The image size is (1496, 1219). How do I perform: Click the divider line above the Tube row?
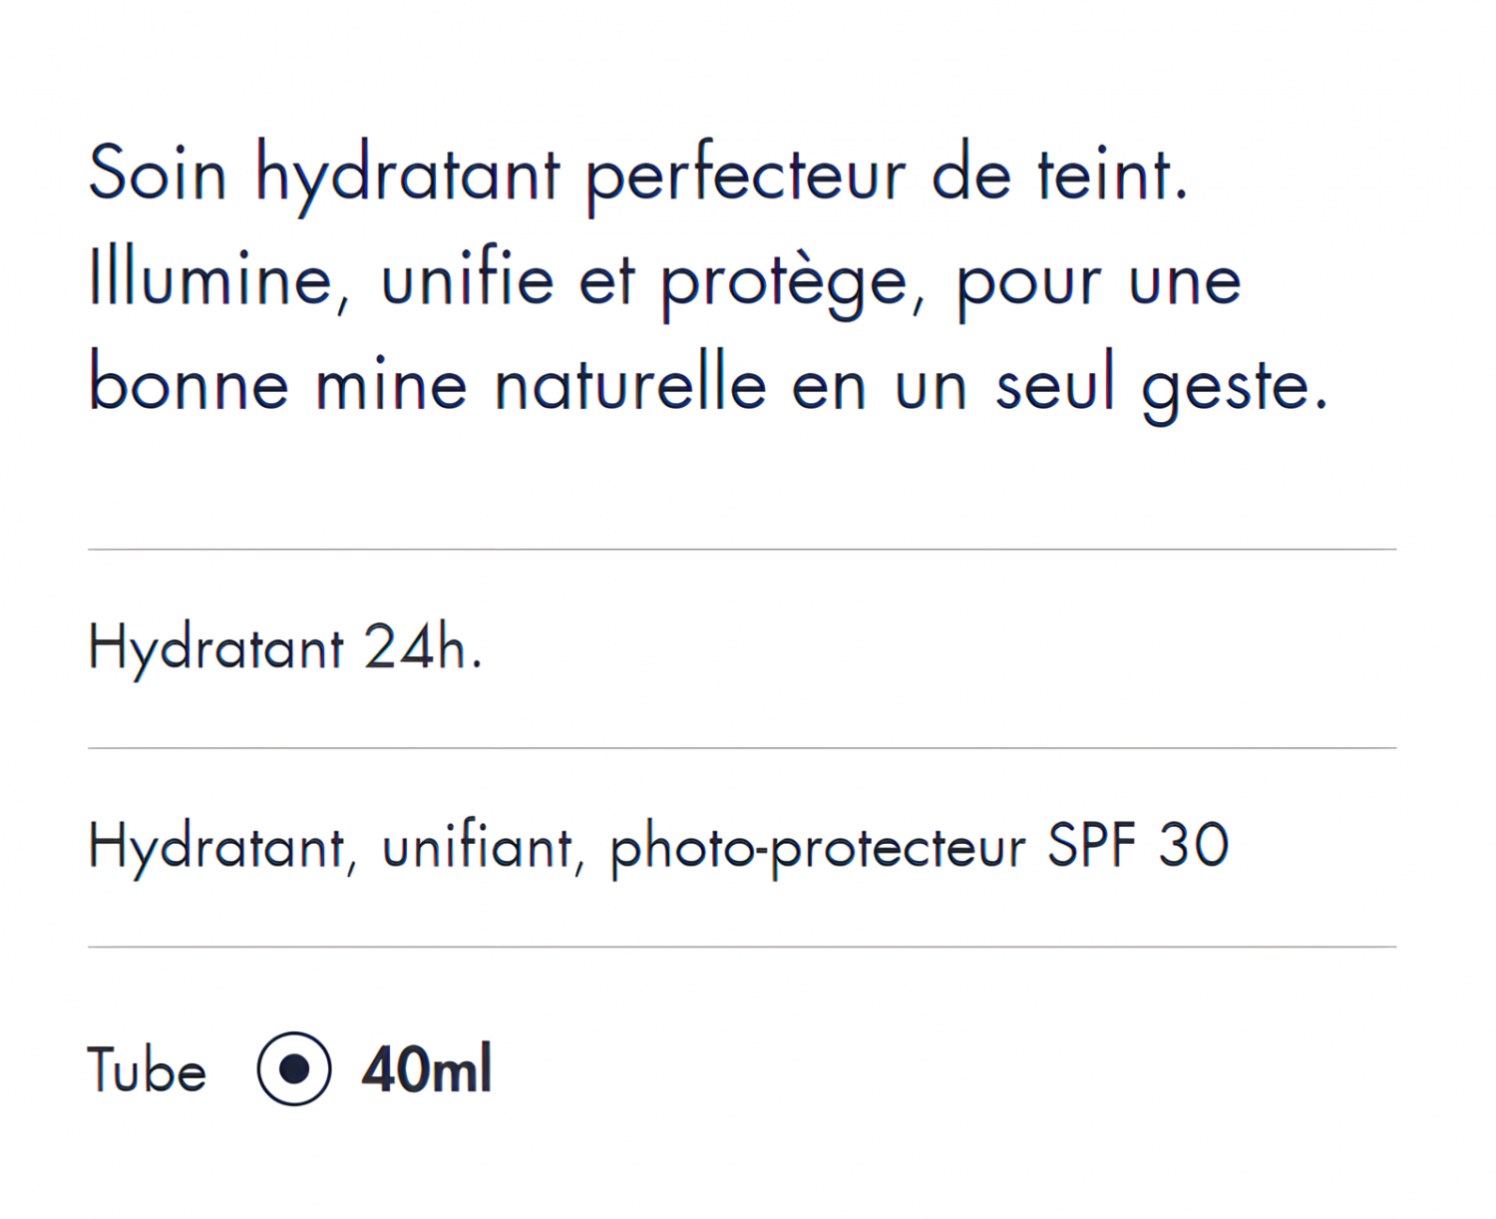(x=742, y=947)
